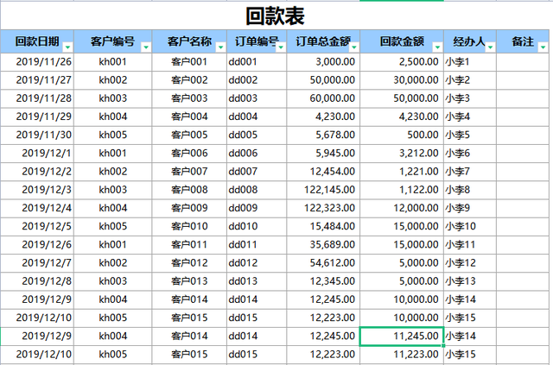
Task: Select date cell 2019/11/29
Action: coord(37,117)
